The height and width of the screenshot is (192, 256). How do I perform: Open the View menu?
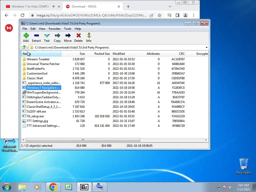point(42,29)
